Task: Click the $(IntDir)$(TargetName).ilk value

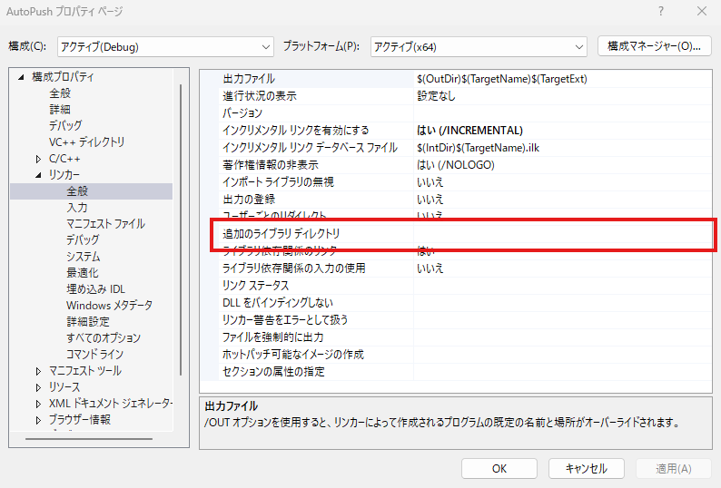Action: click(x=479, y=148)
